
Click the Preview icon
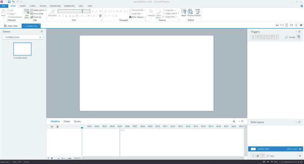190,12
